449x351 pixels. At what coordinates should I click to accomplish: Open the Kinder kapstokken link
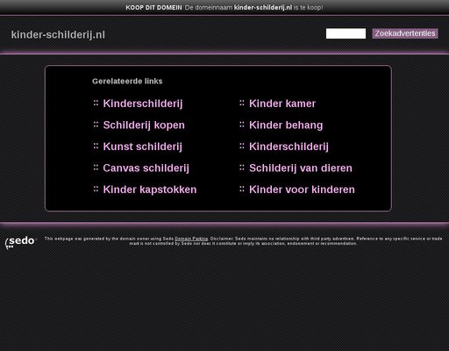pyautogui.click(x=150, y=190)
